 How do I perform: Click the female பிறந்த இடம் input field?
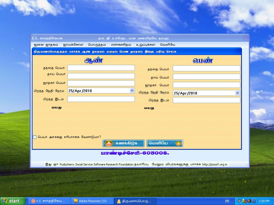207,100
